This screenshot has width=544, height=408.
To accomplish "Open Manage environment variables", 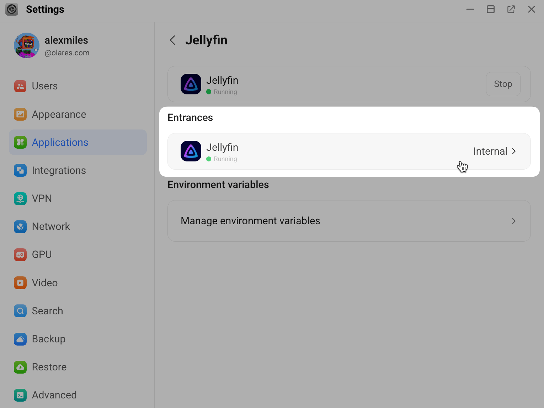I will point(349,221).
